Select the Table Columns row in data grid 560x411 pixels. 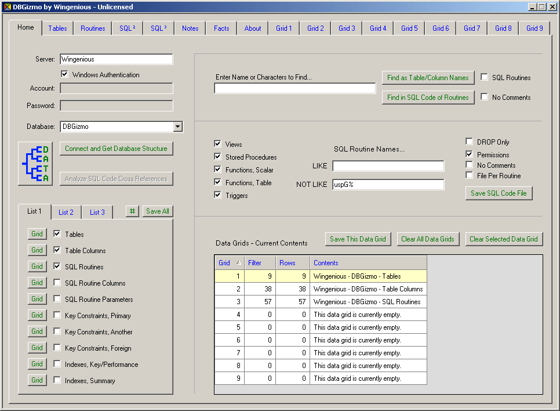pyautogui.click(x=368, y=289)
